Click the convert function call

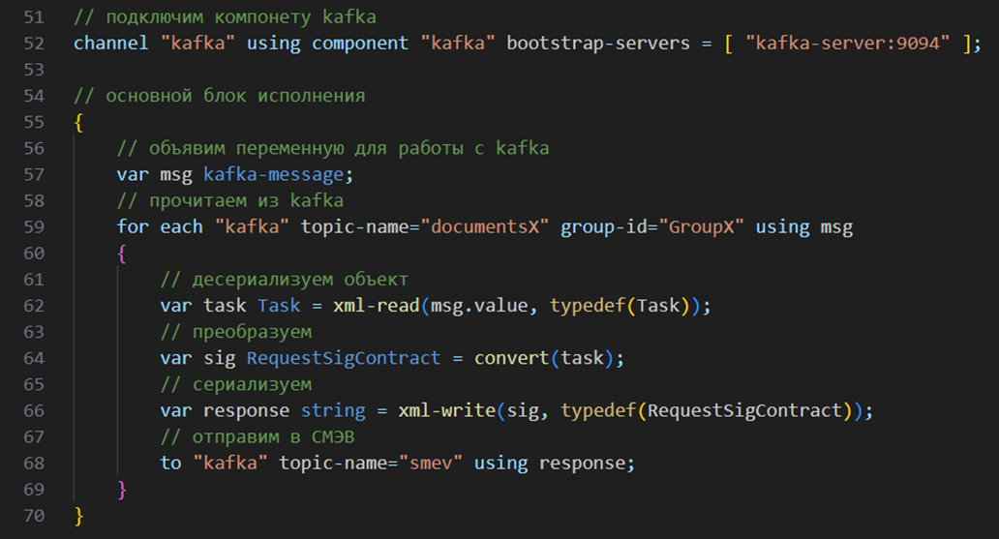[x=512, y=358]
